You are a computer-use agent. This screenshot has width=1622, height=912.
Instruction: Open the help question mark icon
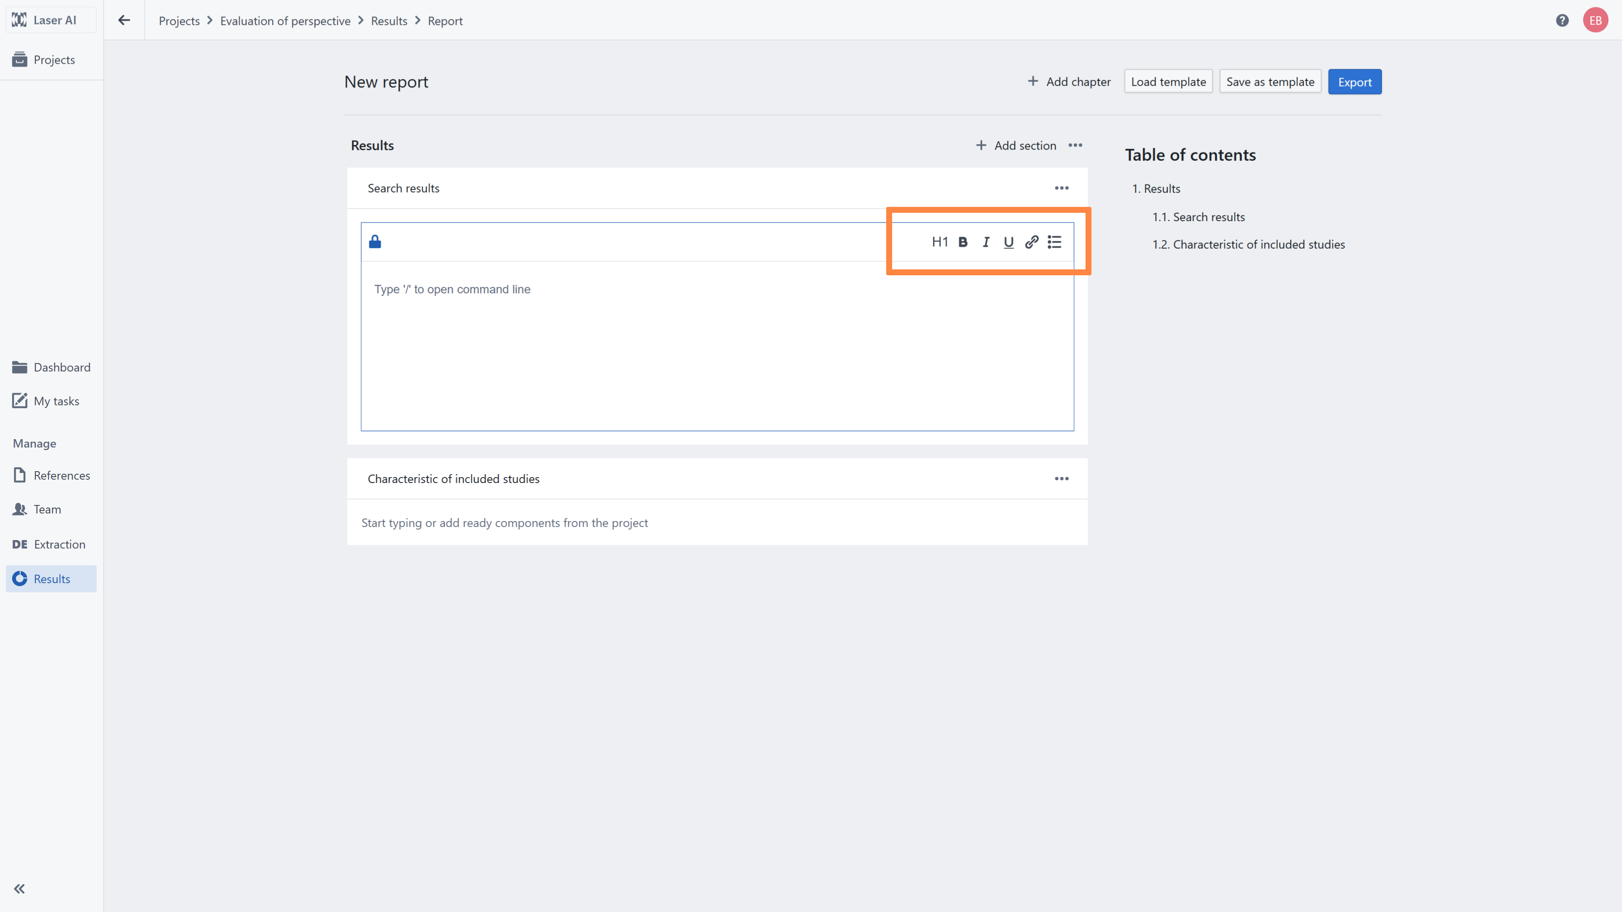coord(1562,21)
